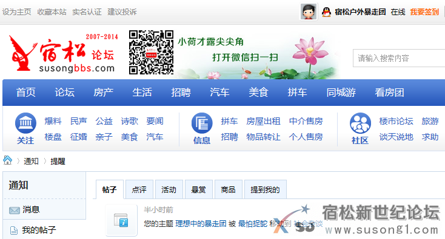Open the 旅游 community link
Screen dimensions: 445x239
(430, 121)
